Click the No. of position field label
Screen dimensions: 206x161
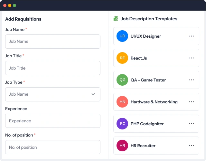[x=19, y=135]
